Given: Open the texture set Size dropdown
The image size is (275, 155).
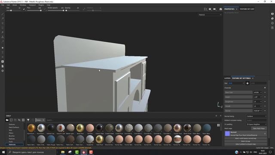Looking at the screenshot, I should [x=236, y=83].
